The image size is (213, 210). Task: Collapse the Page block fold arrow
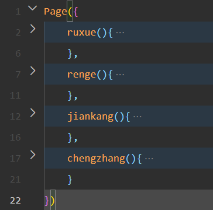[x=32, y=8]
